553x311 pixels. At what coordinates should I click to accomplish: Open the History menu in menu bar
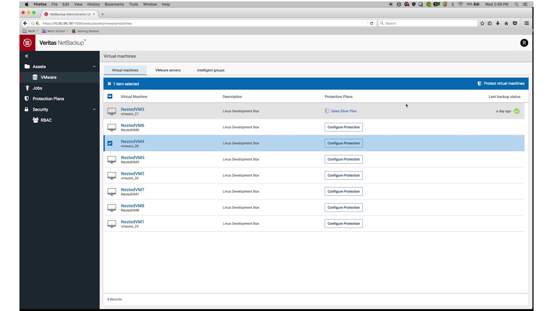pyautogui.click(x=93, y=4)
